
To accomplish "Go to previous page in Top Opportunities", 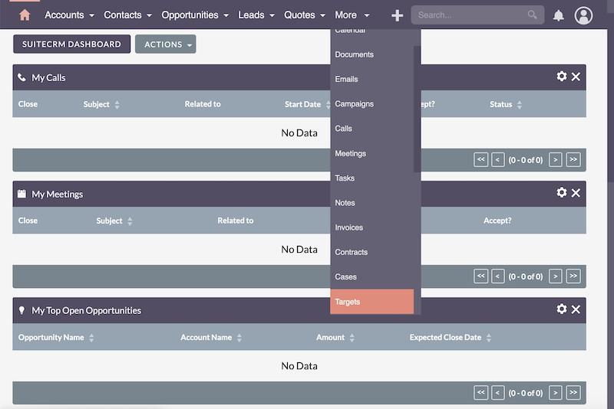I will 497,393.
